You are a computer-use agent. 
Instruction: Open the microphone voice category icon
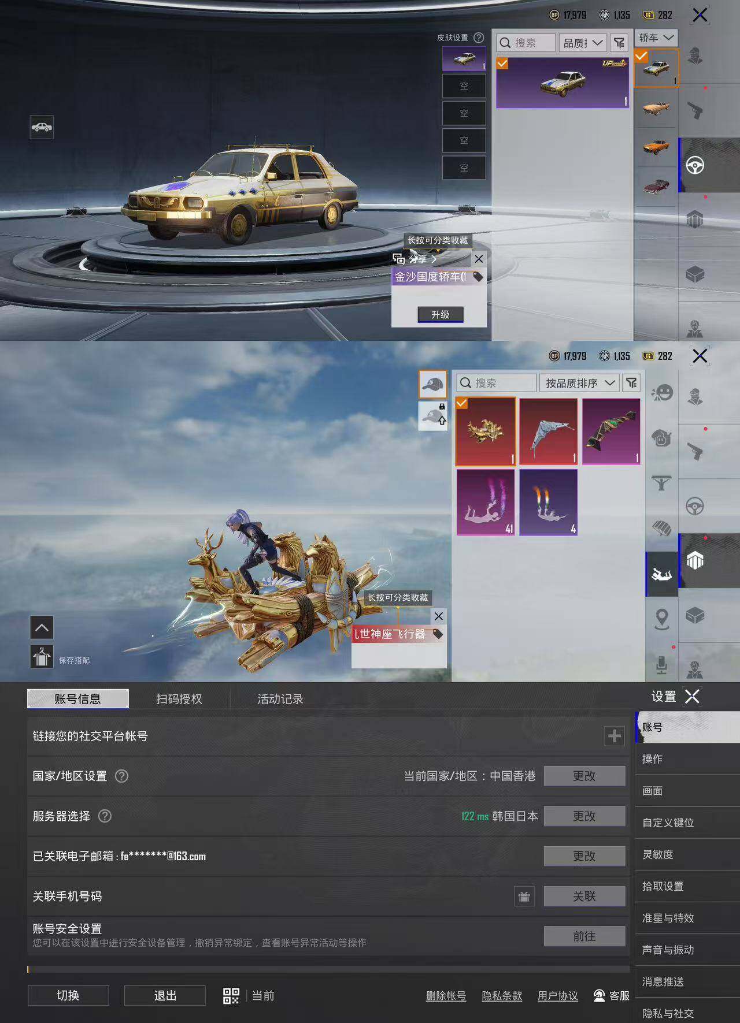(x=661, y=664)
